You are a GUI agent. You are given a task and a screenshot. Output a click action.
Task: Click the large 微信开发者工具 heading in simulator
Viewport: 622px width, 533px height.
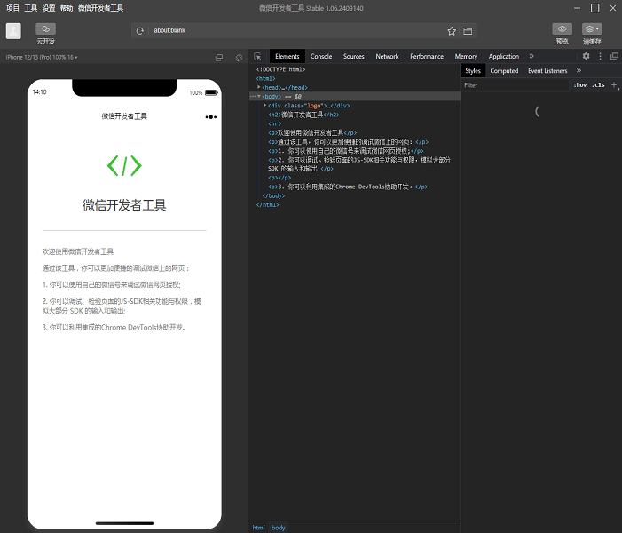tap(124, 205)
